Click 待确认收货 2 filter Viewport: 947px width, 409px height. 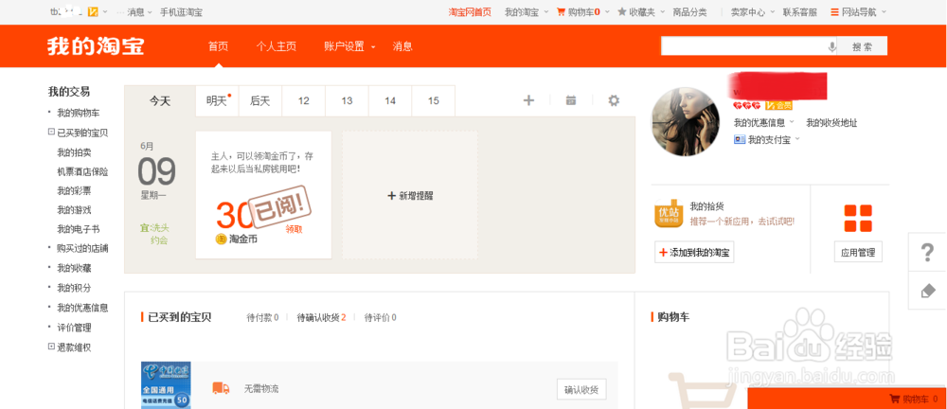tap(321, 318)
